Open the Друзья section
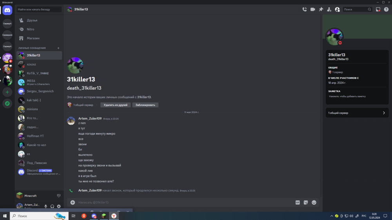This screenshot has width=392, height=220. [39, 20]
